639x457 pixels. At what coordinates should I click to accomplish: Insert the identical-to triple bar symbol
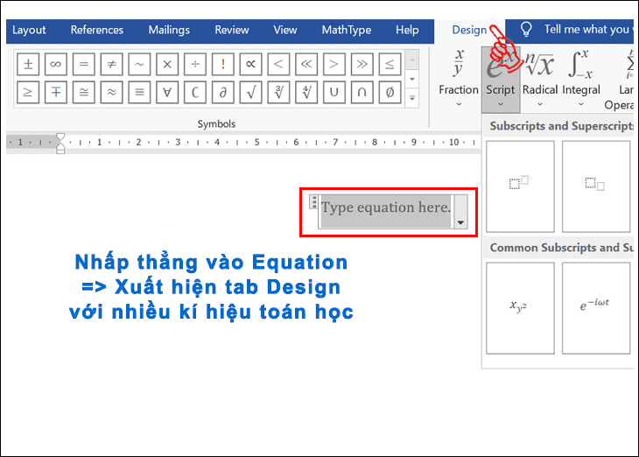click(x=139, y=92)
